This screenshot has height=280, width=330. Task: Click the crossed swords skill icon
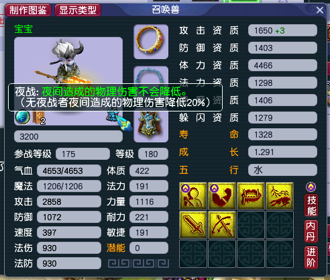point(222,225)
